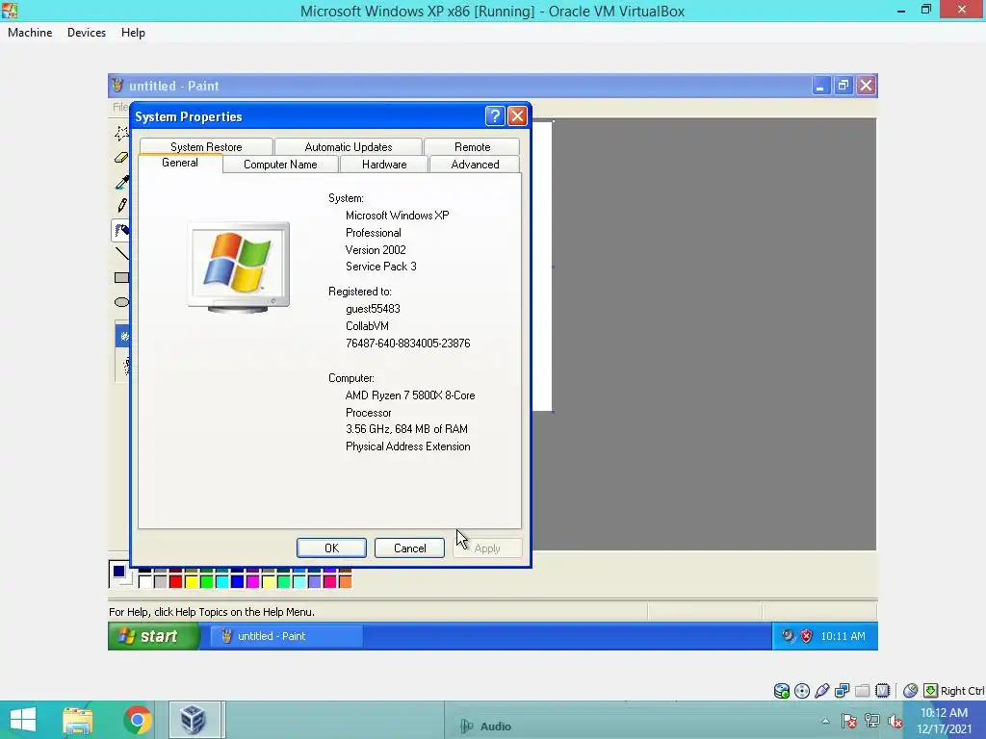Click the Windows XP monitor logo image

pos(239,268)
